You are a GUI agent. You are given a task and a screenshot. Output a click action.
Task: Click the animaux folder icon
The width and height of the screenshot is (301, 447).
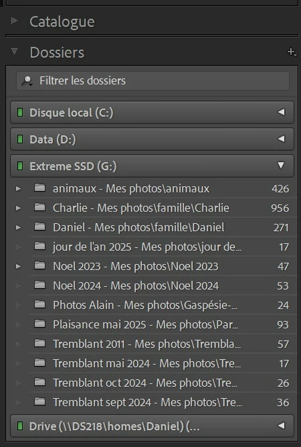[x=39, y=188]
